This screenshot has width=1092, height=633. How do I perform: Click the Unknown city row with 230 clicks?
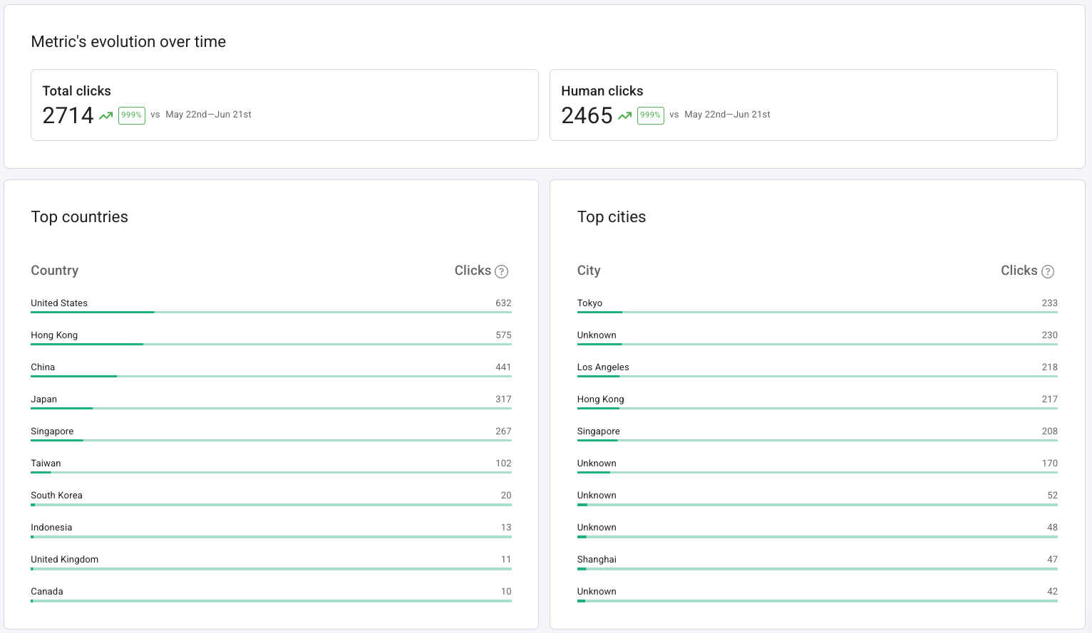tap(818, 337)
